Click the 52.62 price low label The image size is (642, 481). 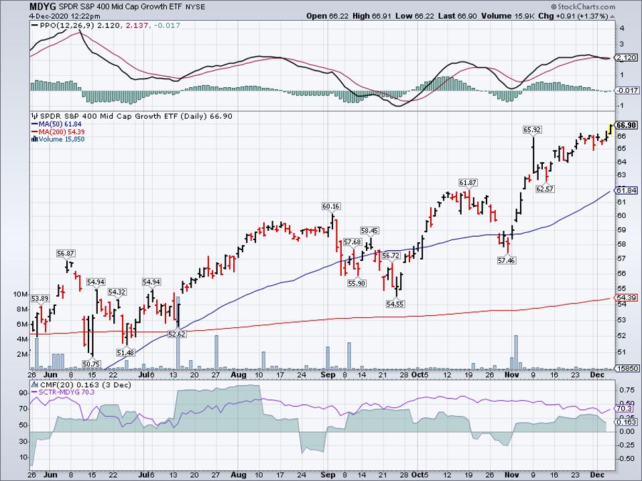point(177,334)
